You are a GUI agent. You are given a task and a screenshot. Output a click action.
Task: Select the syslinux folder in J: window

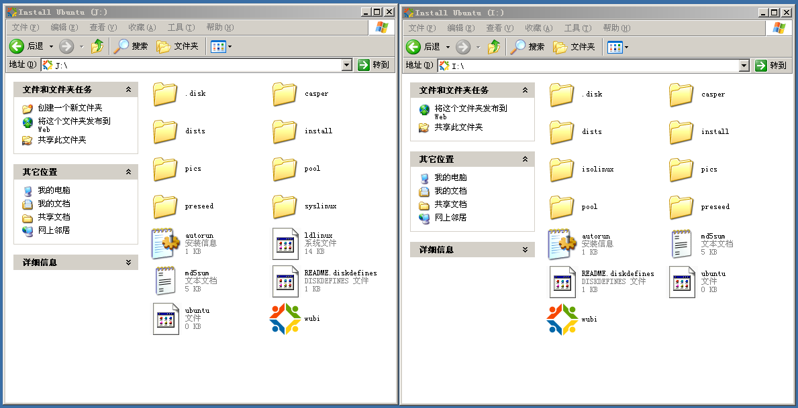pyautogui.click(x=304, y=206)
